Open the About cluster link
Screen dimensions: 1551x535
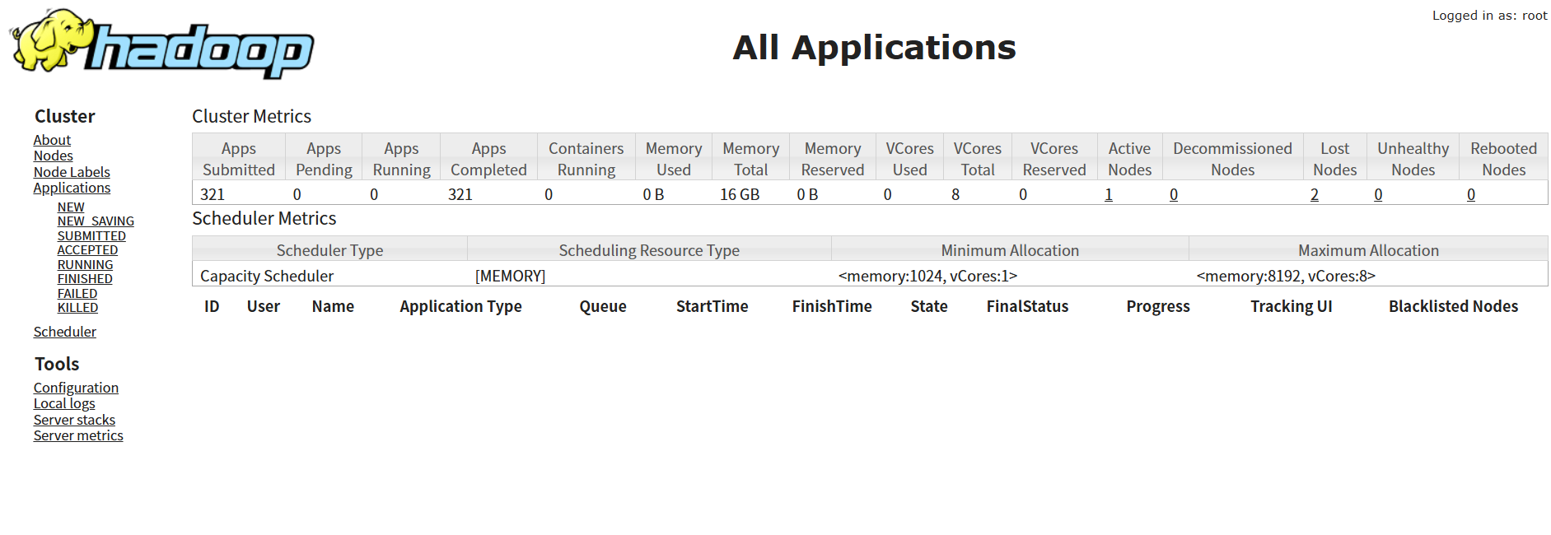[x=52, y=140]
